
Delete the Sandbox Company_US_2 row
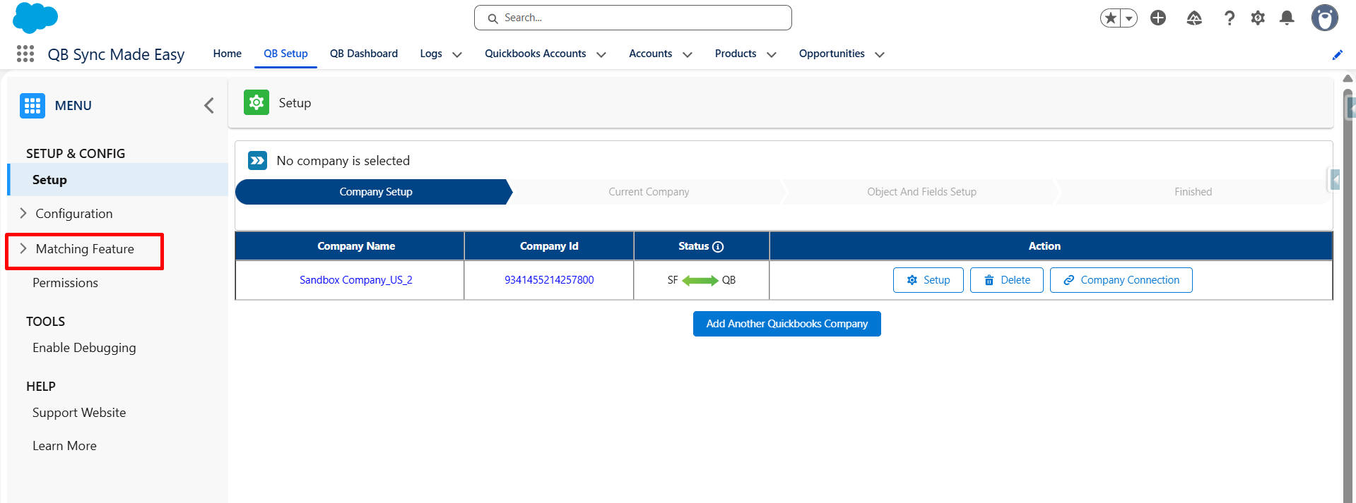pyautogui.click(x=1006, y=280)
